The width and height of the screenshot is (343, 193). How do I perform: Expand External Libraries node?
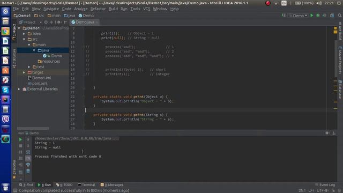pos(19,89)
